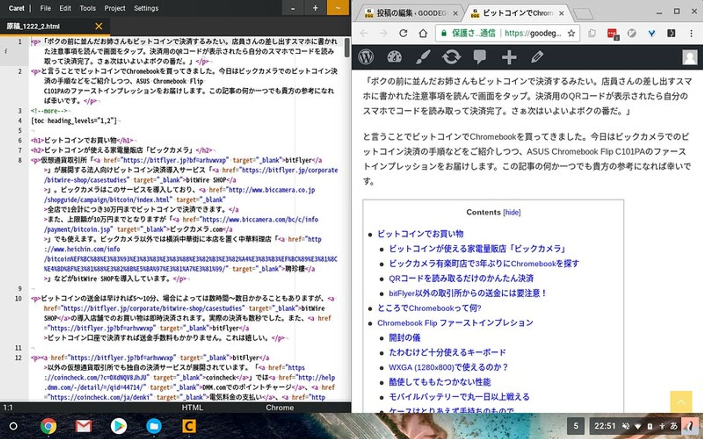This screenshot has height=439, width=703.
Task: Click the notification count 5 badge
Action: [576, 425]
